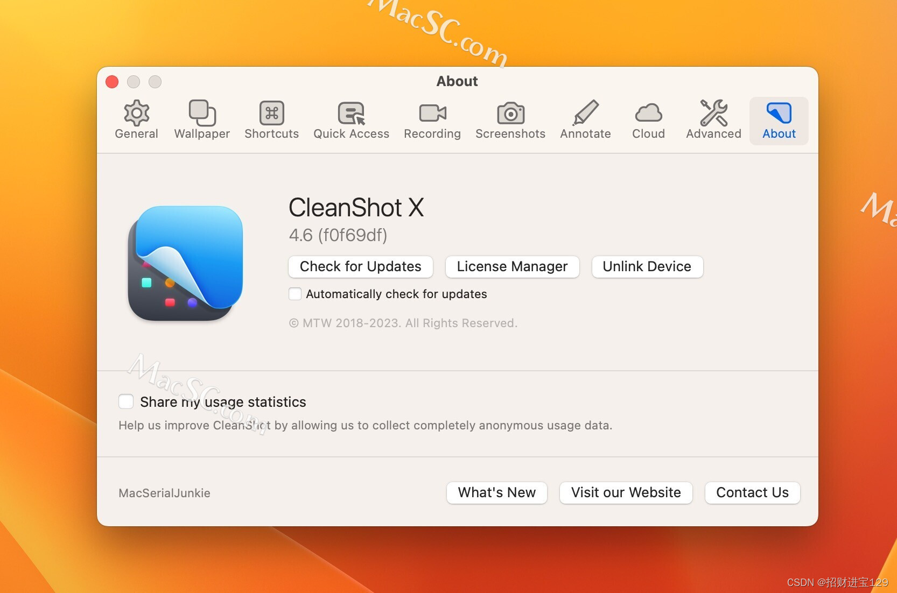Click Visit our Website
The height and width of the screenshot is (593, 897).
(626, 492)
